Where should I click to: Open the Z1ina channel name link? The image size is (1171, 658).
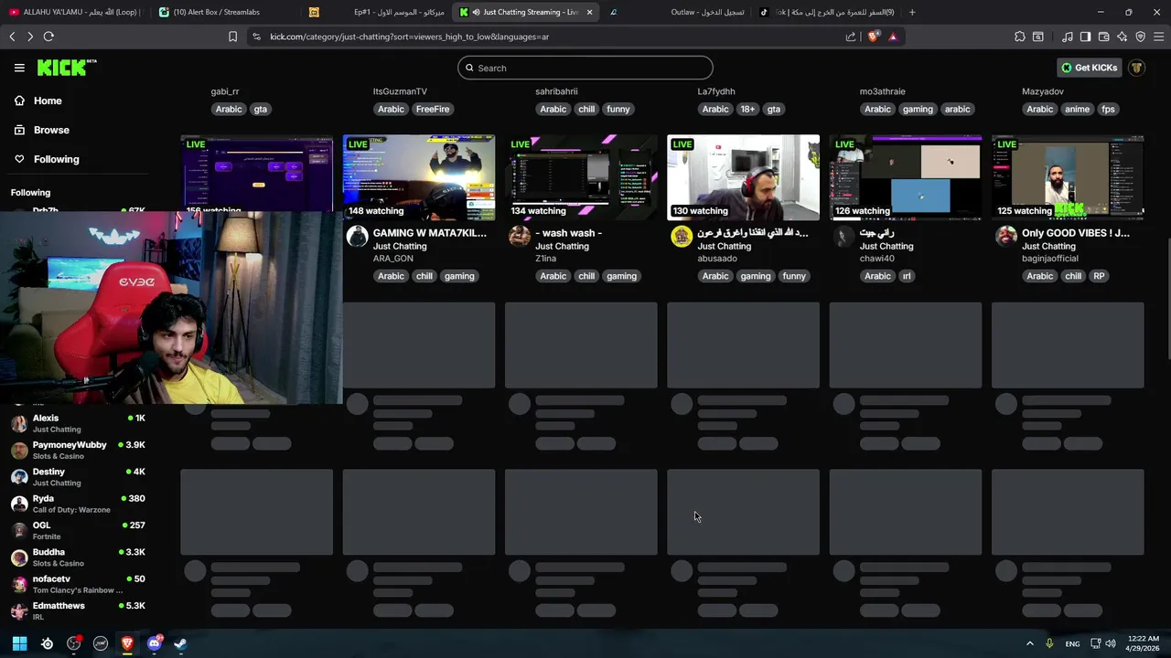(546, 259)
